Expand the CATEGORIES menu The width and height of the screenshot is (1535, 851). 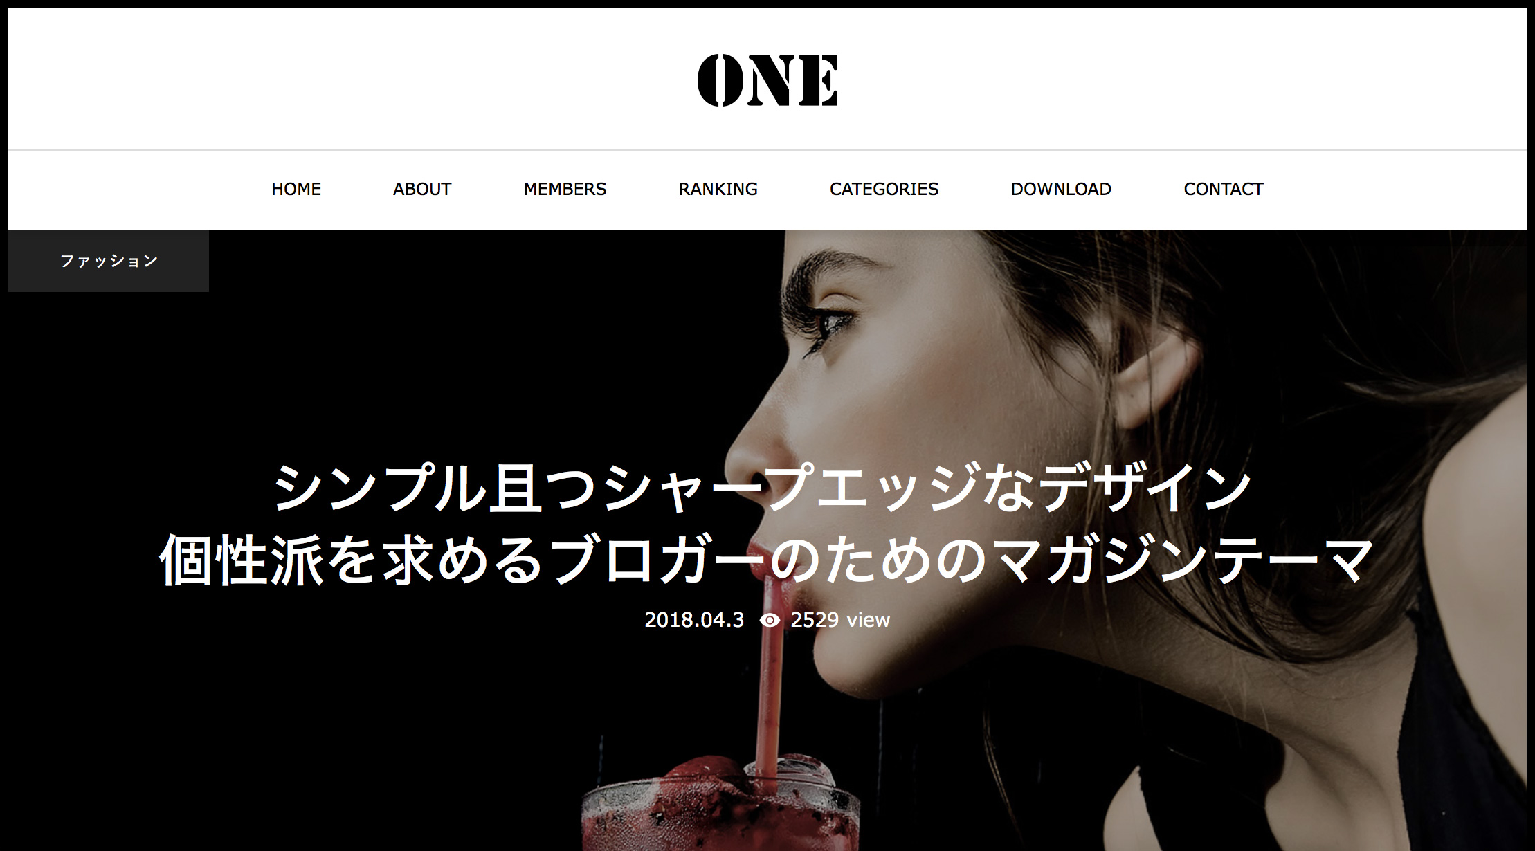884,189
